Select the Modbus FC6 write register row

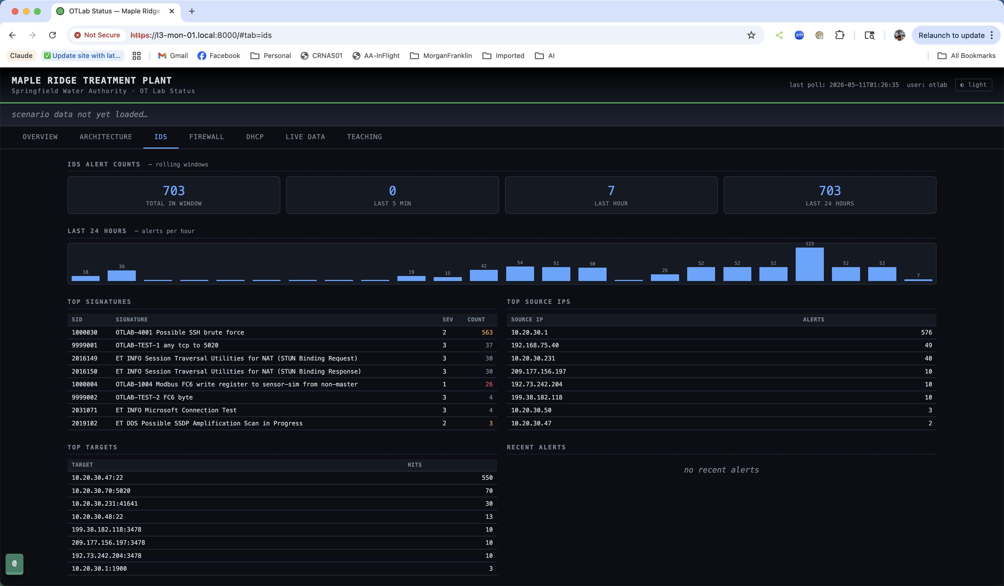coord(282,384)
